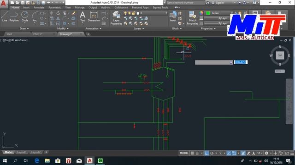Click the green object color swatch
295x165 pixels.
tap(208, 13)
